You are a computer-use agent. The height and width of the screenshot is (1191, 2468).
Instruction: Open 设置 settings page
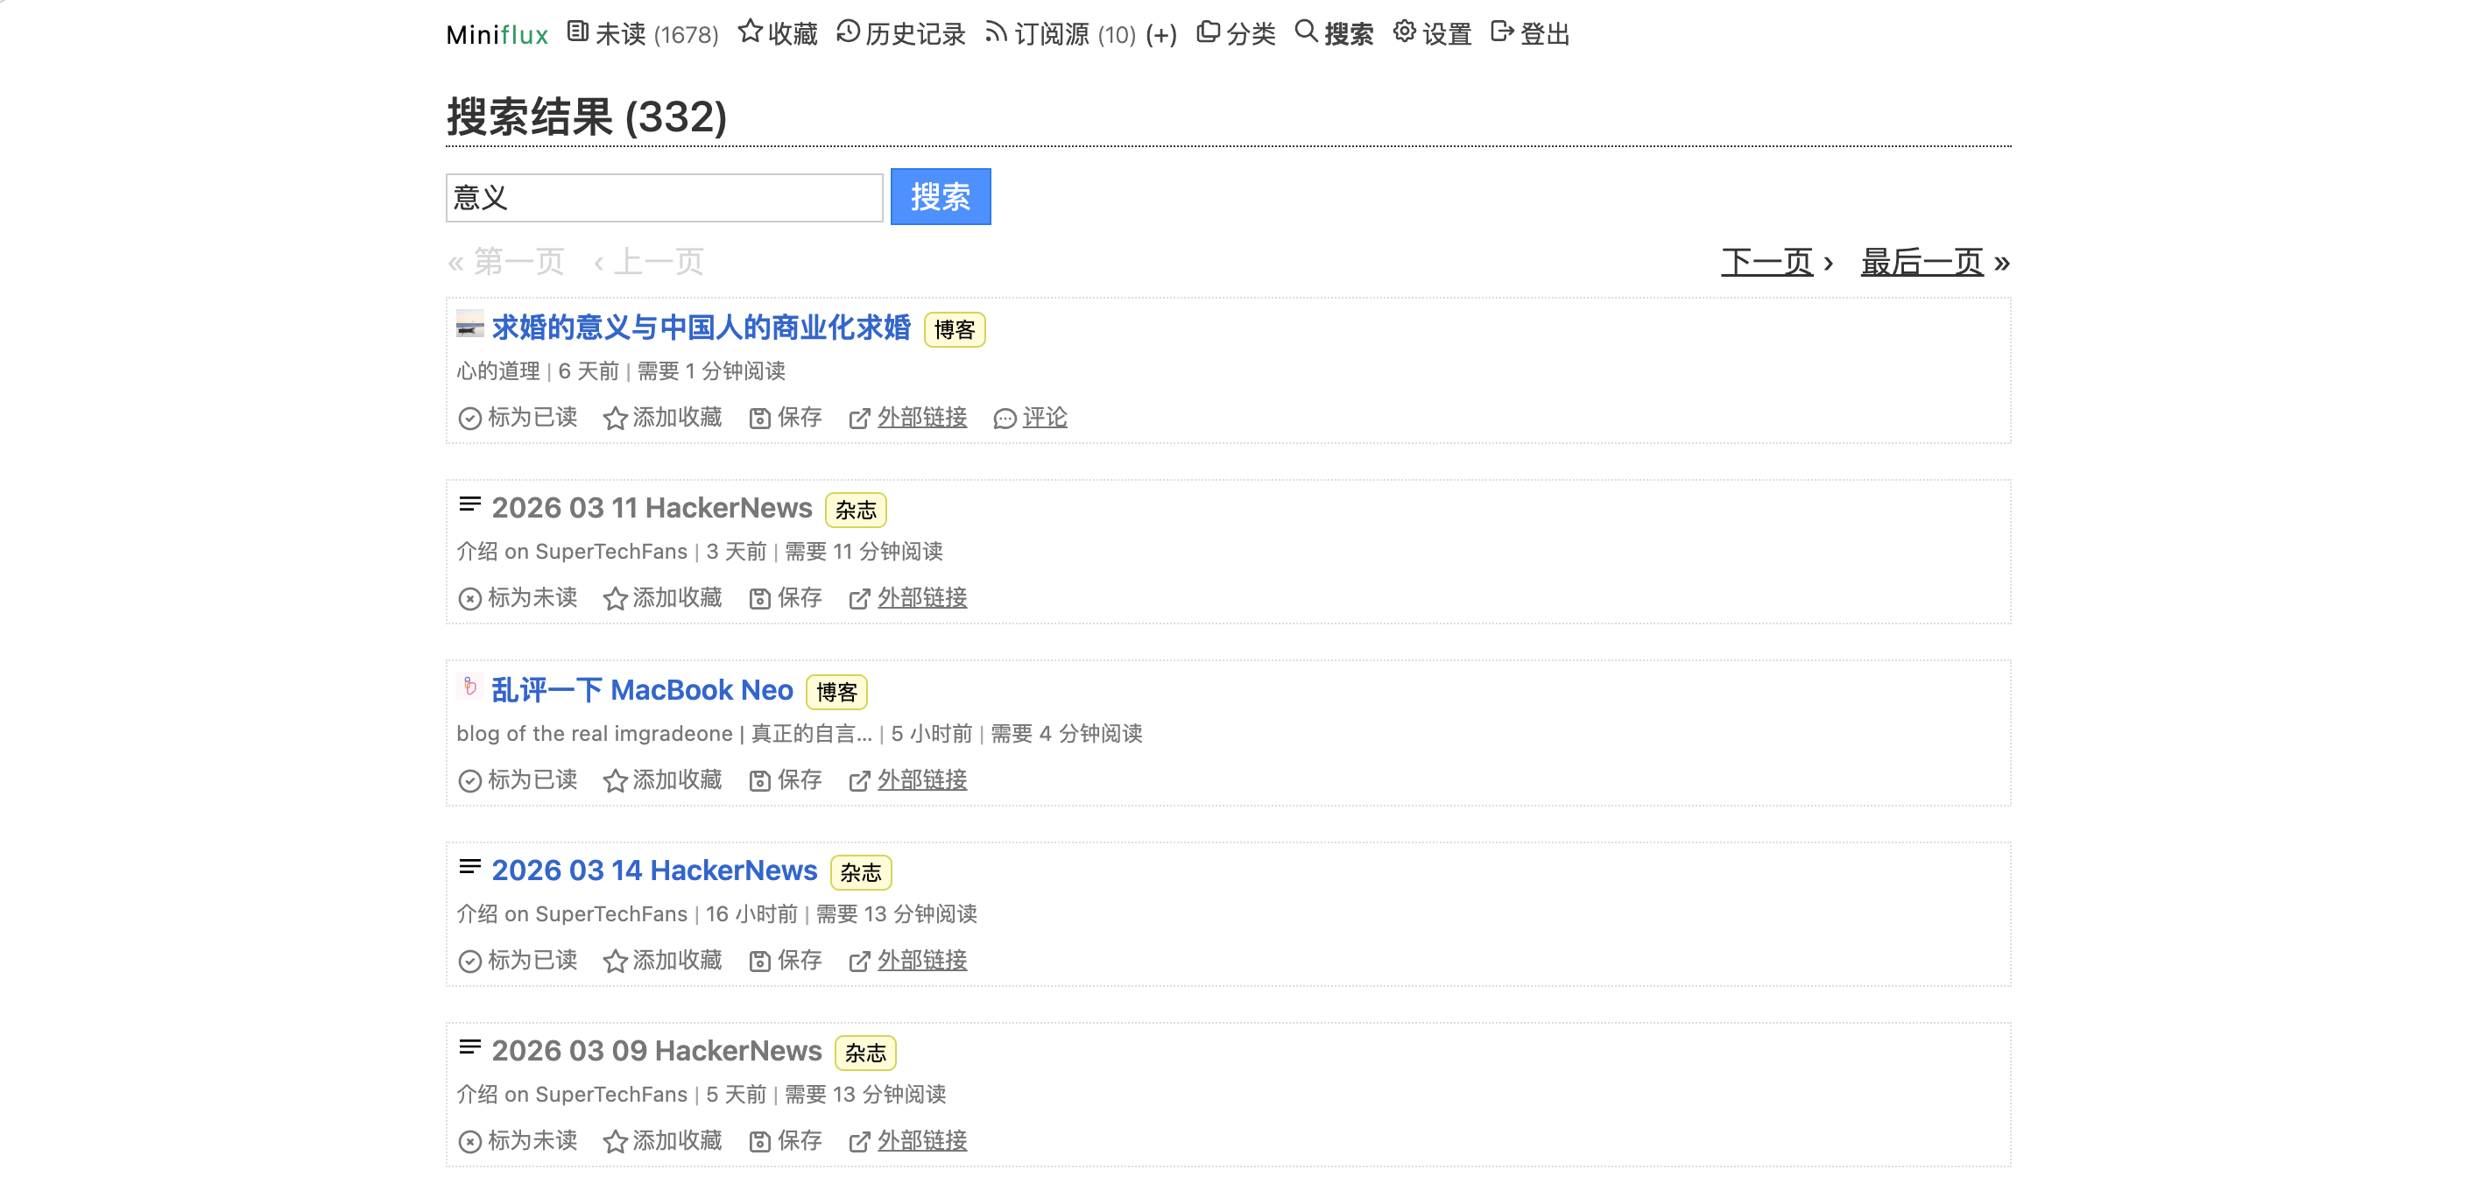(x=1432, y=34)
